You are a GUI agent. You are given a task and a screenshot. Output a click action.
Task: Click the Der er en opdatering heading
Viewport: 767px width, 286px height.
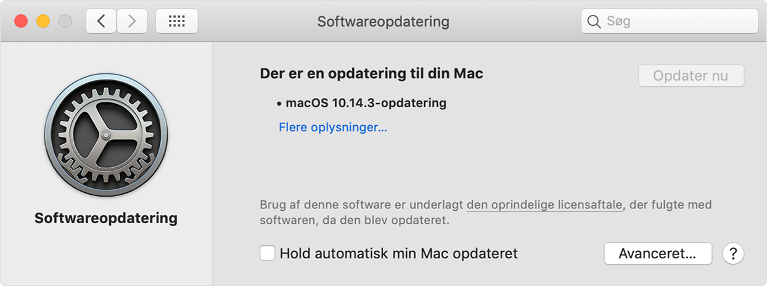click(372, 74)
